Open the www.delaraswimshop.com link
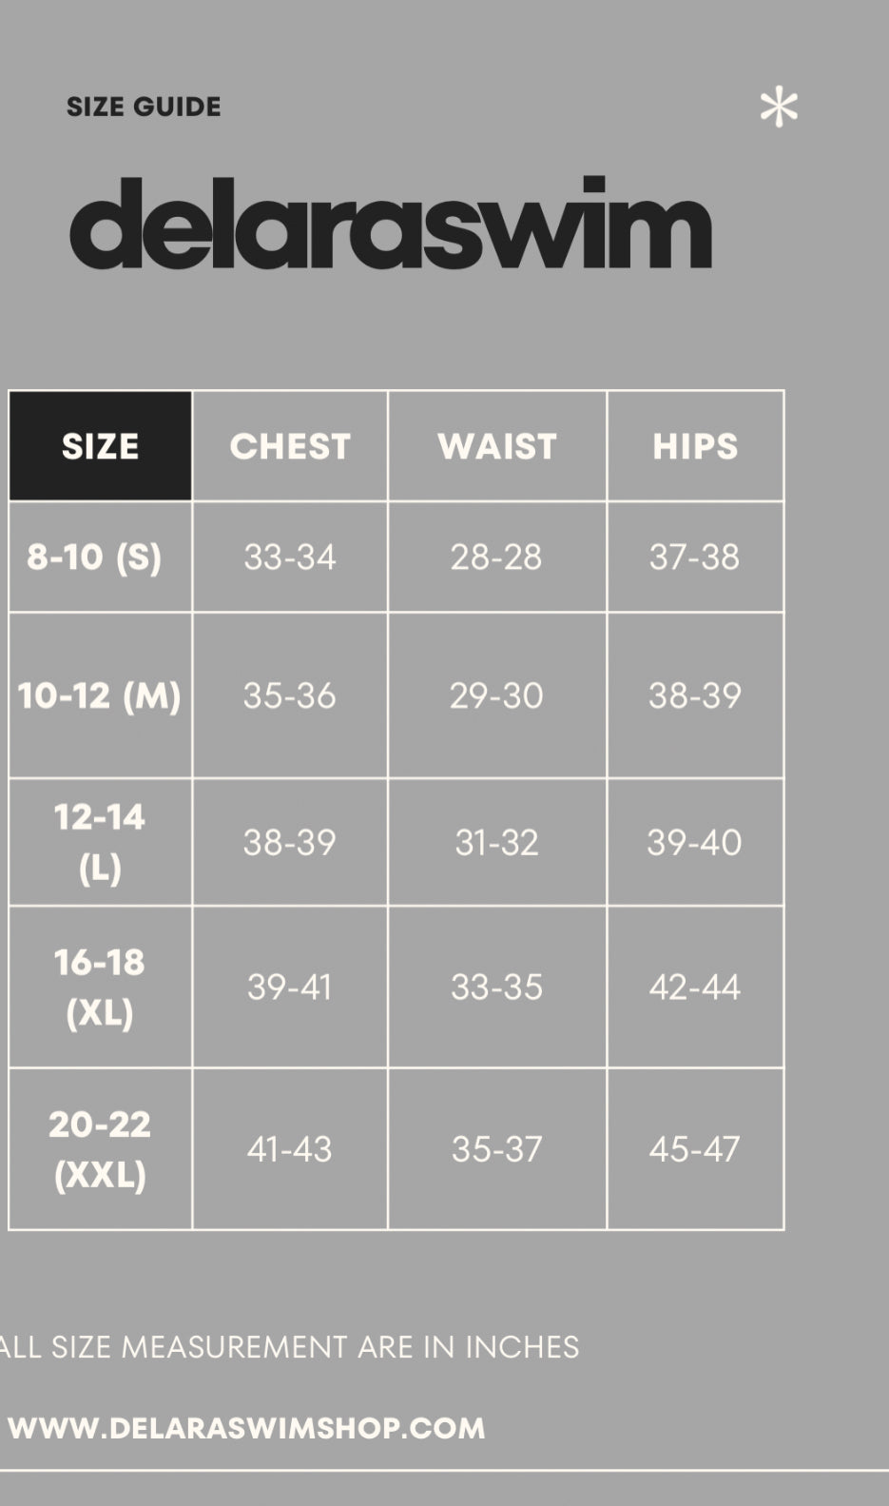The image size is (889, 1506). [x=246, y=1427]
